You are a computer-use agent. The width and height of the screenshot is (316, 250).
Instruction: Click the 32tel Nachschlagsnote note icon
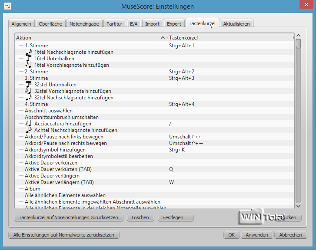point(29,98)
